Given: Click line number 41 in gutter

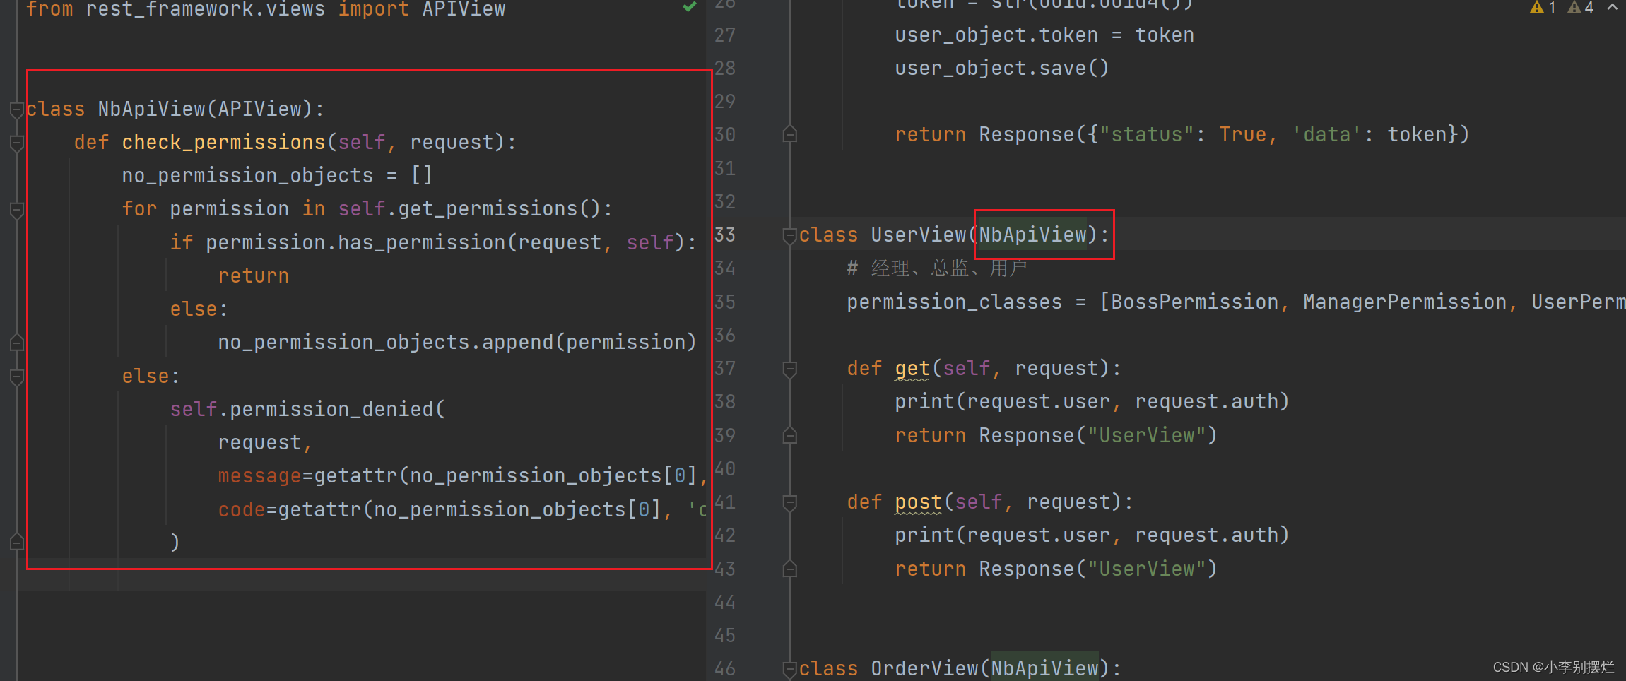Looking at the screenshot, I should click(725, 502).
